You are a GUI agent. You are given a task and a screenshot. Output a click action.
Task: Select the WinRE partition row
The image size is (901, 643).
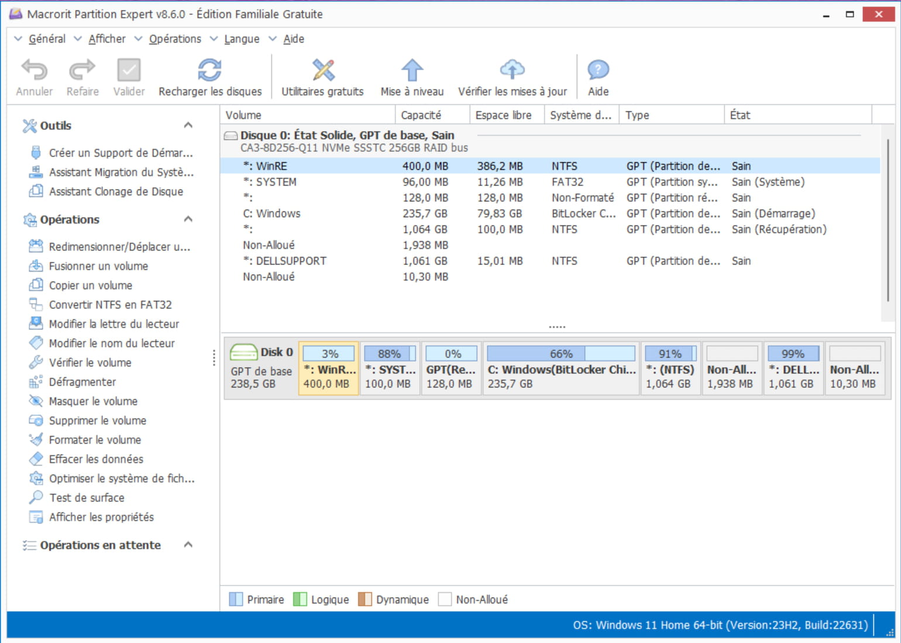(550, 166)
